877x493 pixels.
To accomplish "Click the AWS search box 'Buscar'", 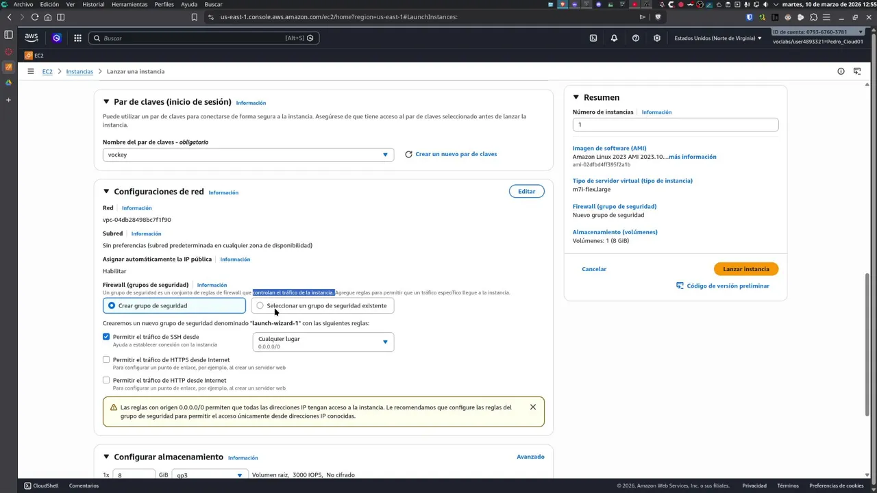I will [x=203, y=38].
